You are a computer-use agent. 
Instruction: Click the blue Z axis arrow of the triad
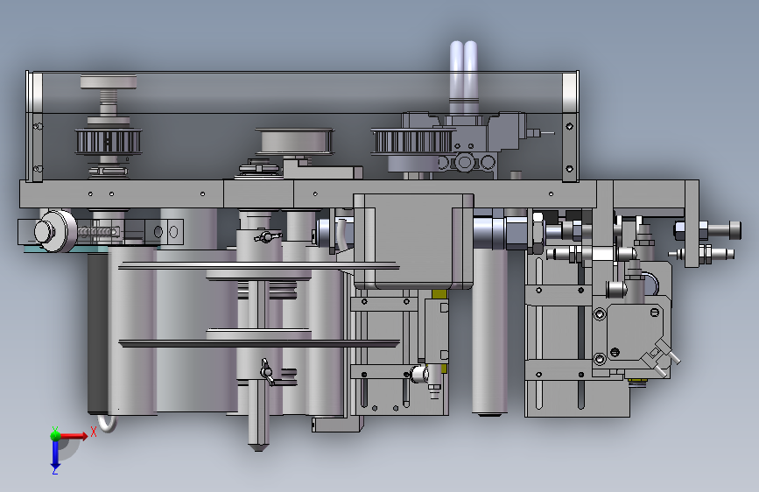click(x=55, y=455)
